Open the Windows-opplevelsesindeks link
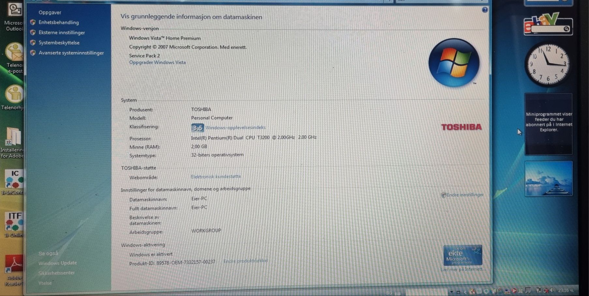589x296 pixels. [235, 127]
